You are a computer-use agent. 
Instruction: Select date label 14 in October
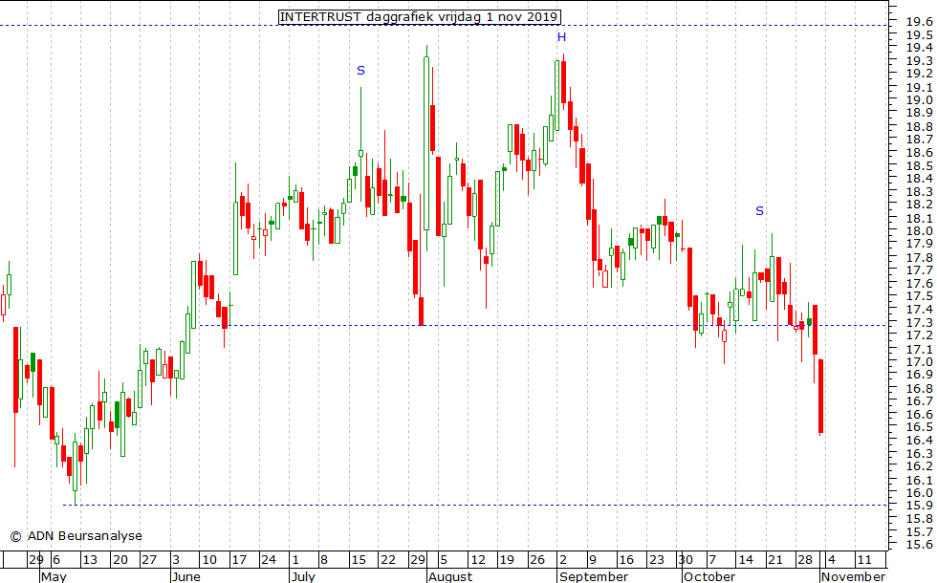click(745, 560)
